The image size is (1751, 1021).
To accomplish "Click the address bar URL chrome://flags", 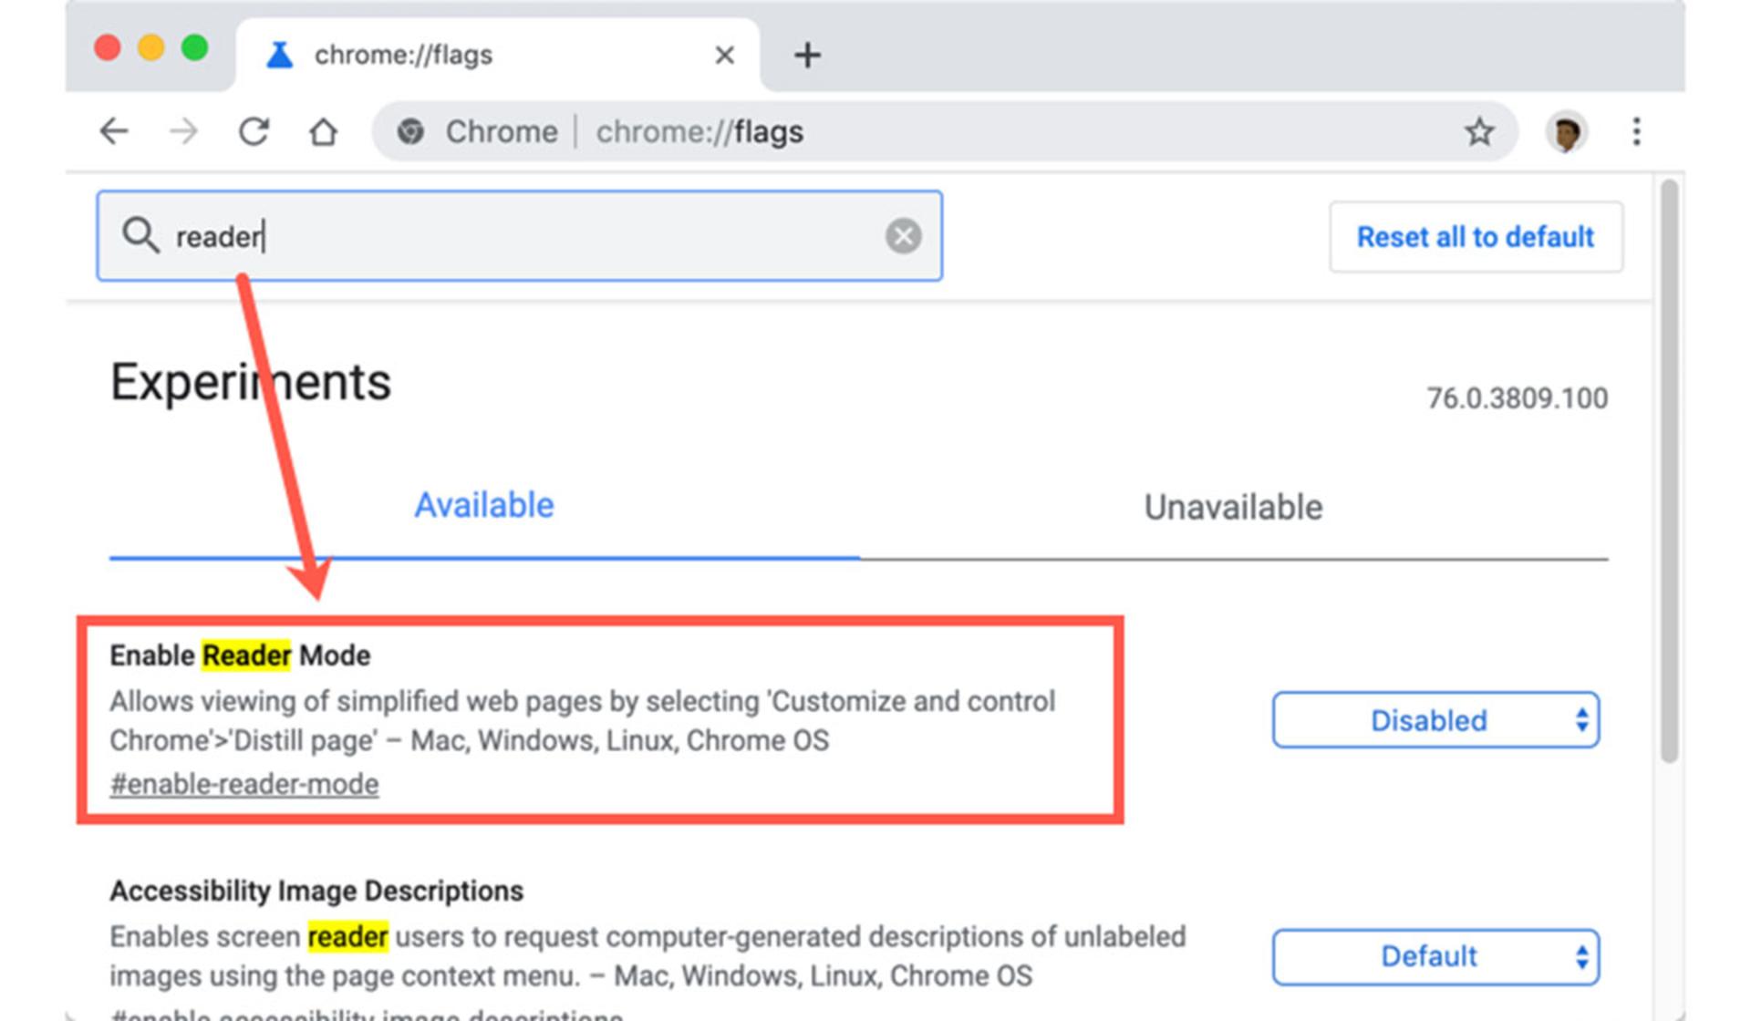I will coord(699,132).
